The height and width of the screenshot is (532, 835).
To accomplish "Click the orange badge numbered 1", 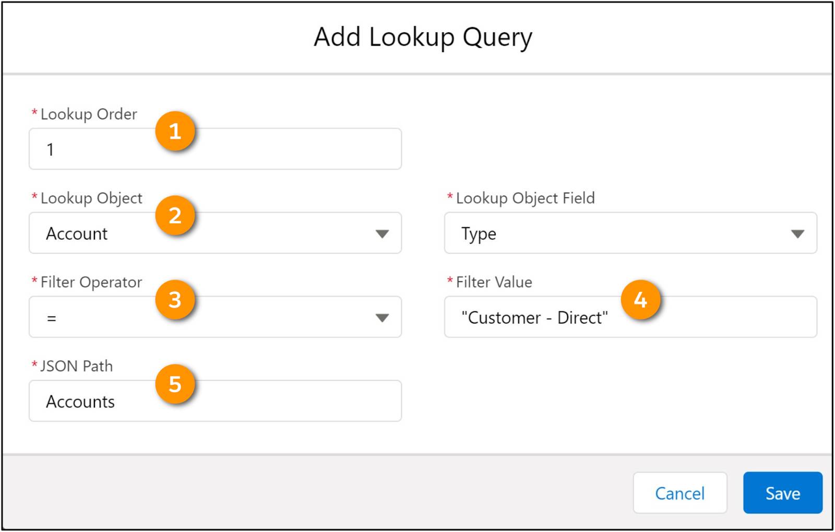I will click(x=176, y=131).
